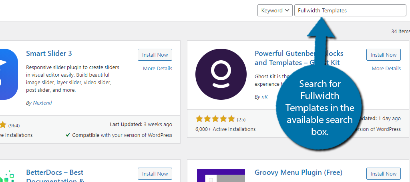Click the 34 items count text

[400, 31]
